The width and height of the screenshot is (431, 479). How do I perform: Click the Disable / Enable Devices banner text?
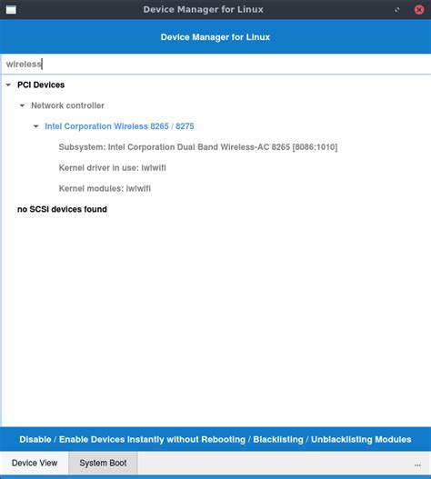[x=215, y=439]
